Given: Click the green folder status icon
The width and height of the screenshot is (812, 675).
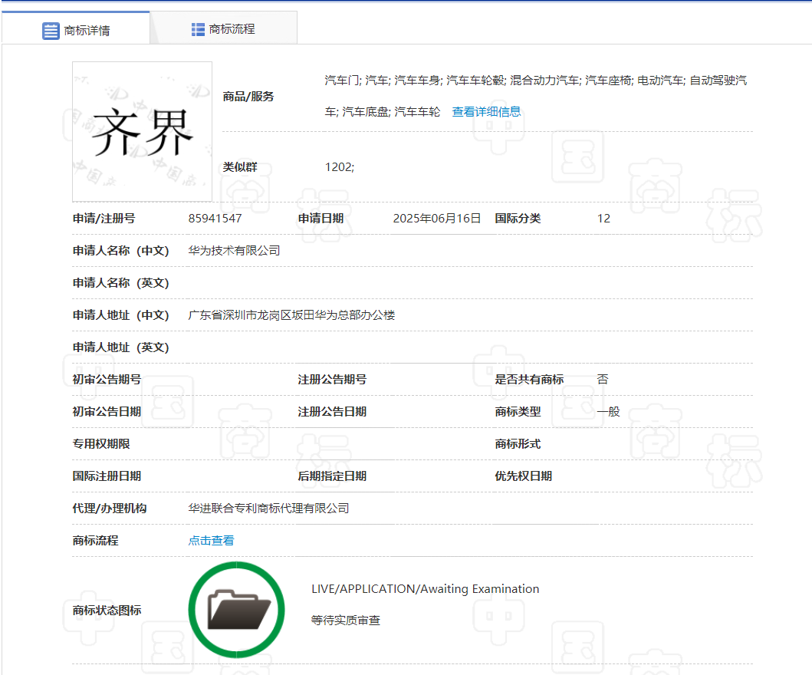Looking at the screenshot, I should pos(237,610).
